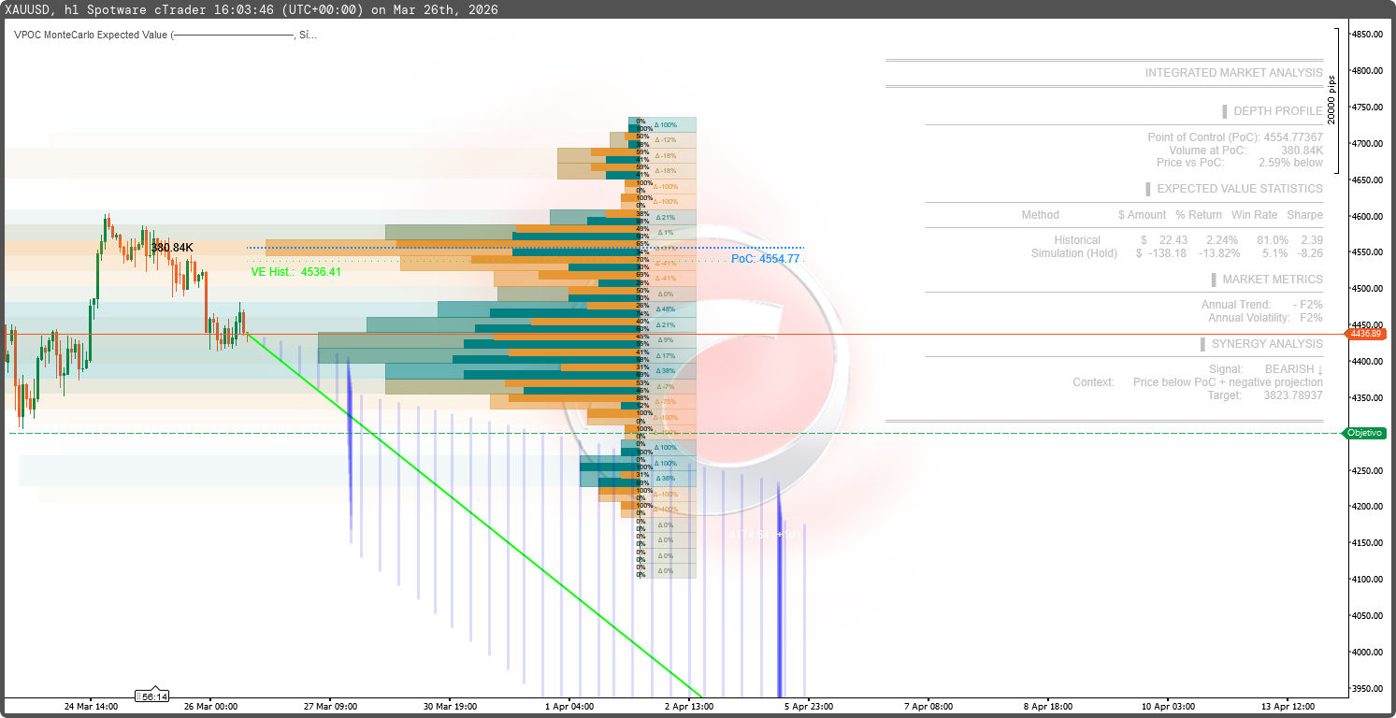The height and width of the screenshot is (718, 1396).
Task: Expand the INTEGRATED MARKET ANALYSIS panel
Action: click(x=1234, y=72)
